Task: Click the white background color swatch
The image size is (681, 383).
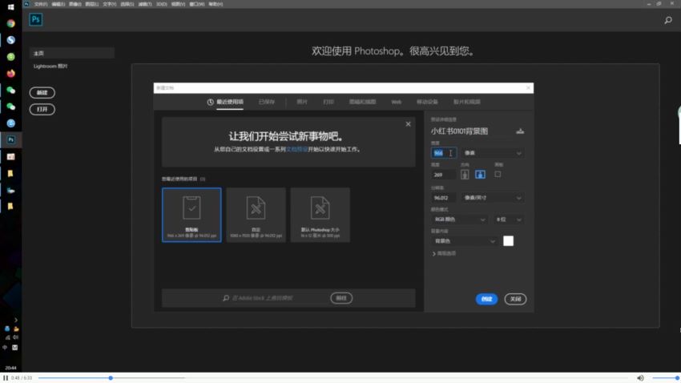Action: [x=508, y=241]
